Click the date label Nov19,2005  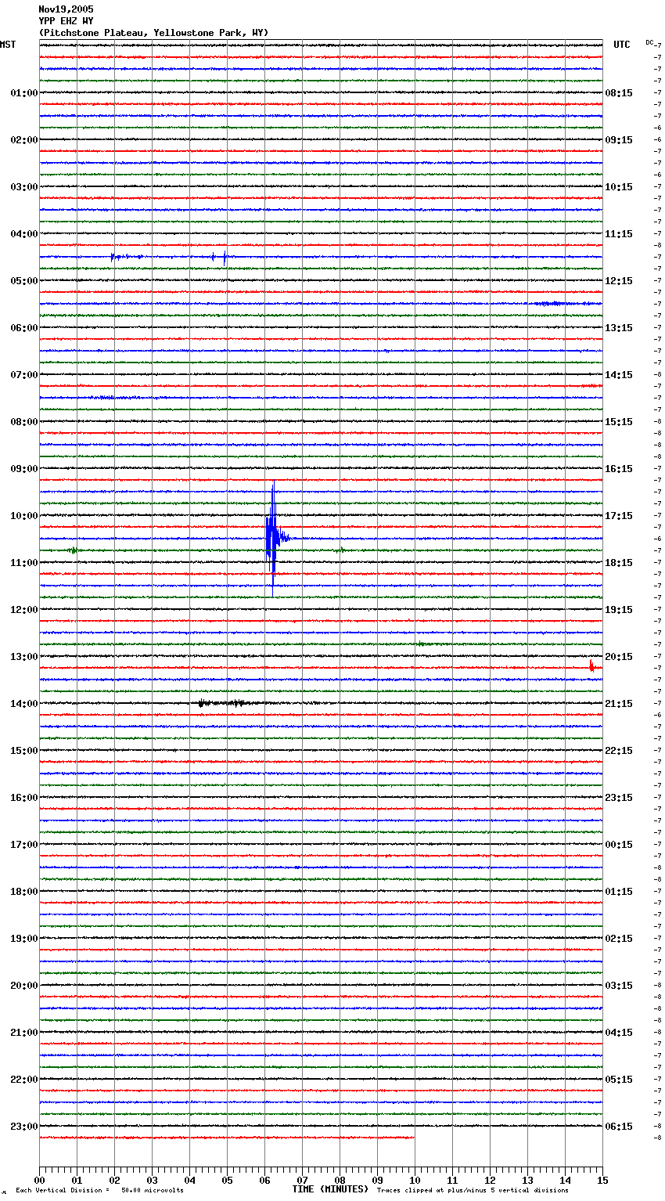click(x=66, y=9)
